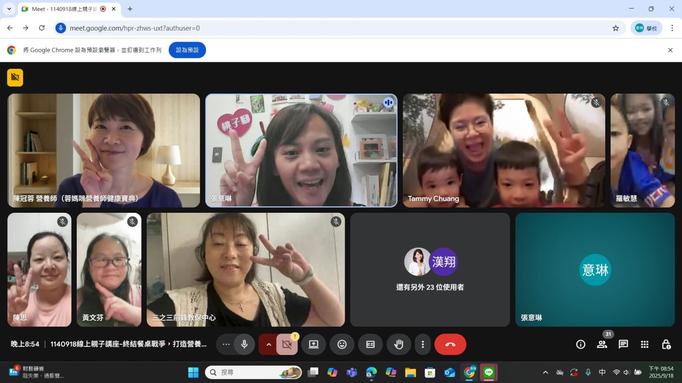The height and width of the screenshot is (383, 682).
Task: Open a new browser tab
Action: 130,9
